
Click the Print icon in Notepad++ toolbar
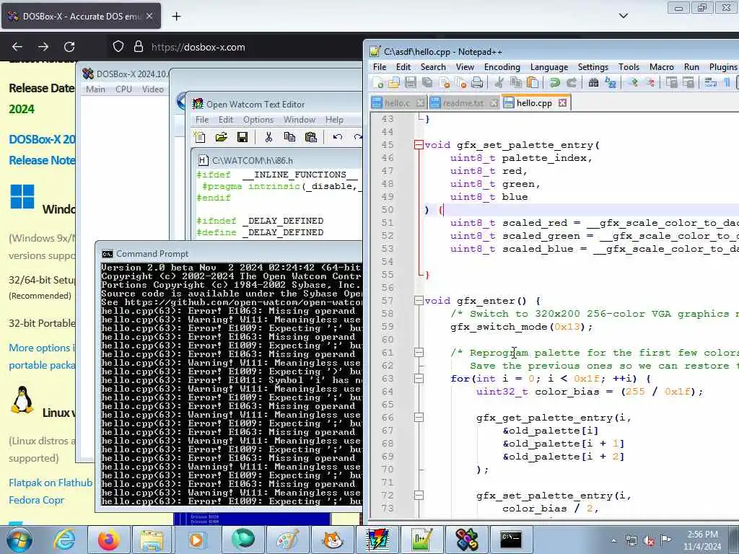(477, 83)
